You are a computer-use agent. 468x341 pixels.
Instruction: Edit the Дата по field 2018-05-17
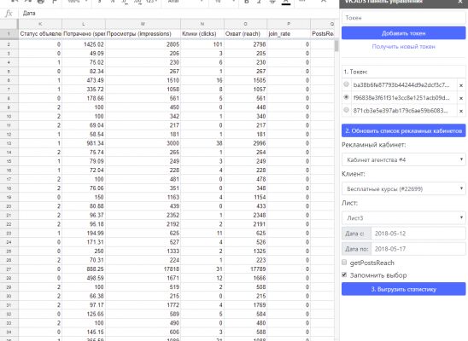[x=418, y=249]
